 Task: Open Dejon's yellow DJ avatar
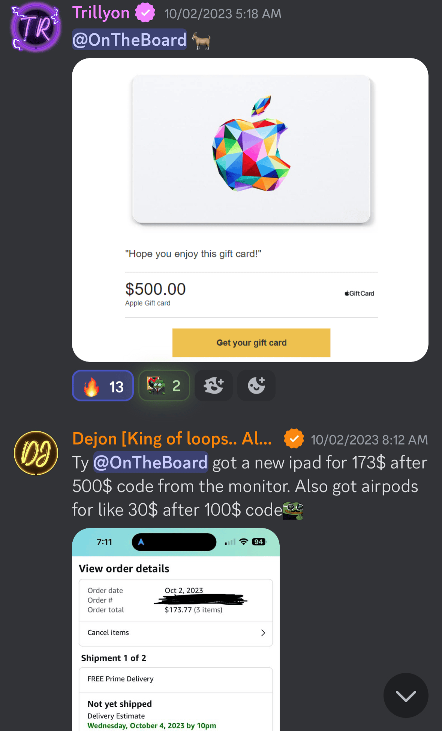36,453
